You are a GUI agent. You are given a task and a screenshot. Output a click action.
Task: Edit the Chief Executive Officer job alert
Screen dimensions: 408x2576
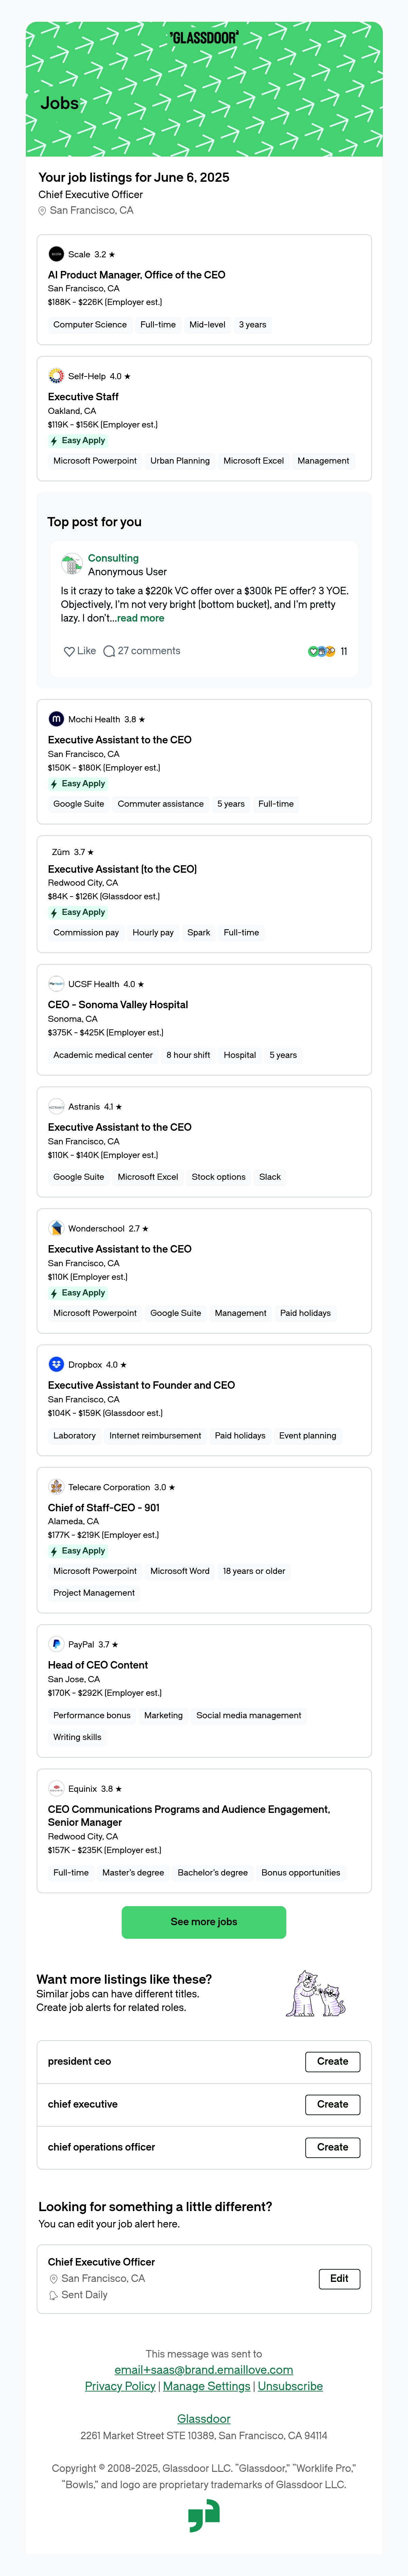point(339,2278)
